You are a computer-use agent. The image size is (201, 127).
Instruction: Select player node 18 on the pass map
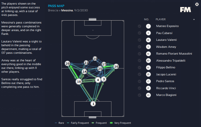click(79, 82)
